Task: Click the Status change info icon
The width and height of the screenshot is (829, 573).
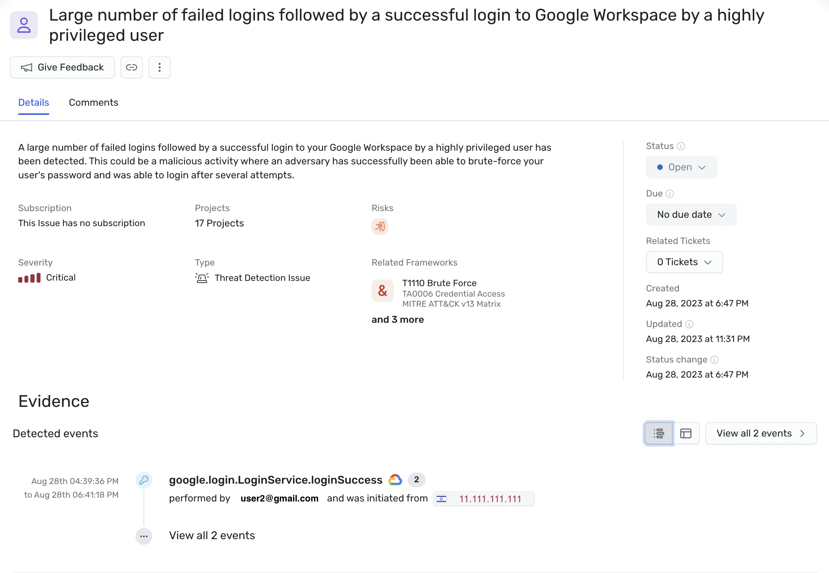Action: point(714,360)
